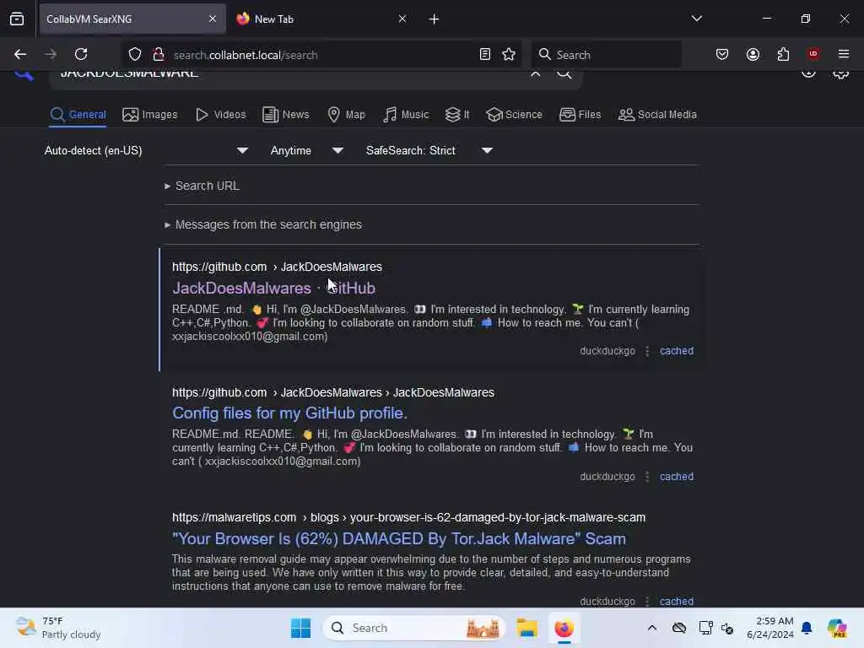Screen dimensions: 864x648
Task: Open Tor.Jack Malware Scam result
Action: (x=399, y=538)
